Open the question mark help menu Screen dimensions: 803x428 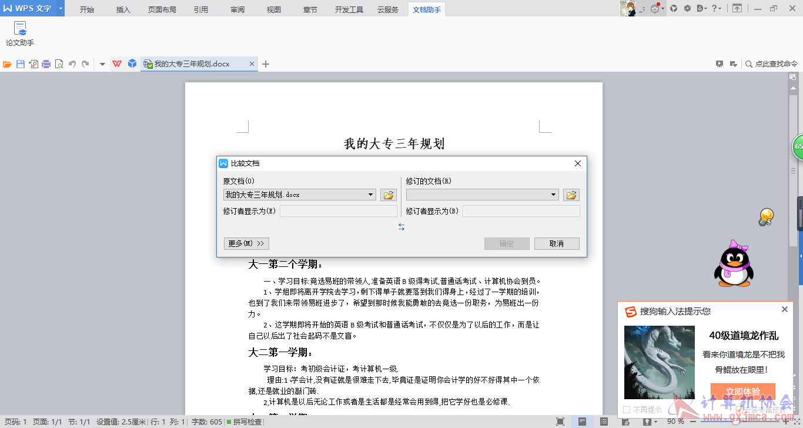click(717, 8)
